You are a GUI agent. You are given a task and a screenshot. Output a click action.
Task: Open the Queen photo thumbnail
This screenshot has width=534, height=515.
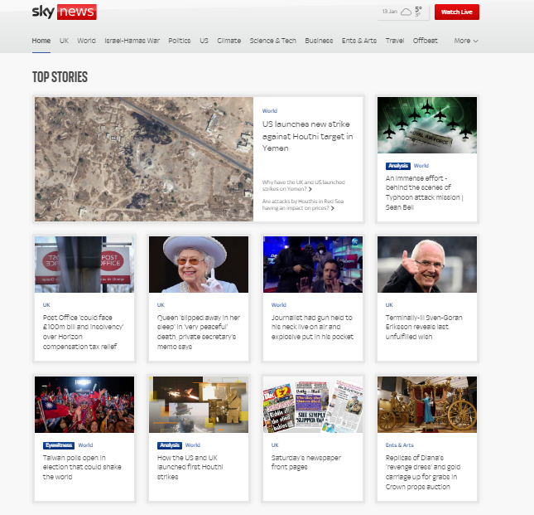(x=198, y=265)
